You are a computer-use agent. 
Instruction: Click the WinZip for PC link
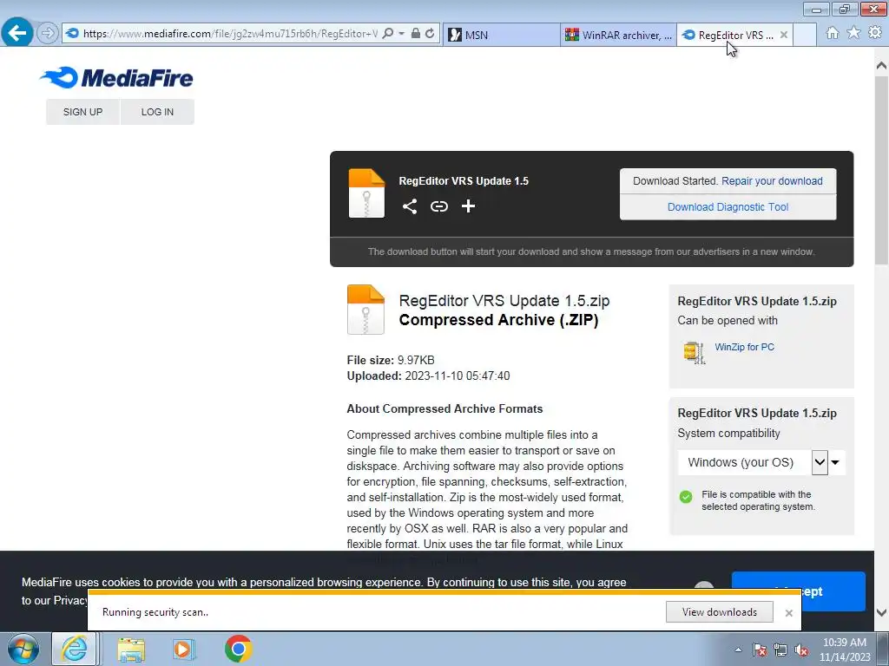(744, 347)
